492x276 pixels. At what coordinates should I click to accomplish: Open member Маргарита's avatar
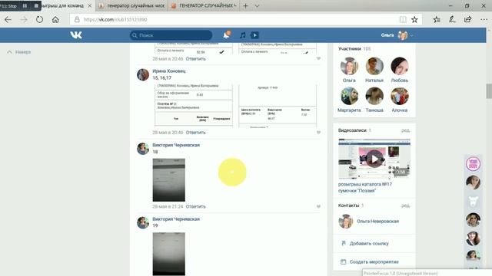(349, 96)
